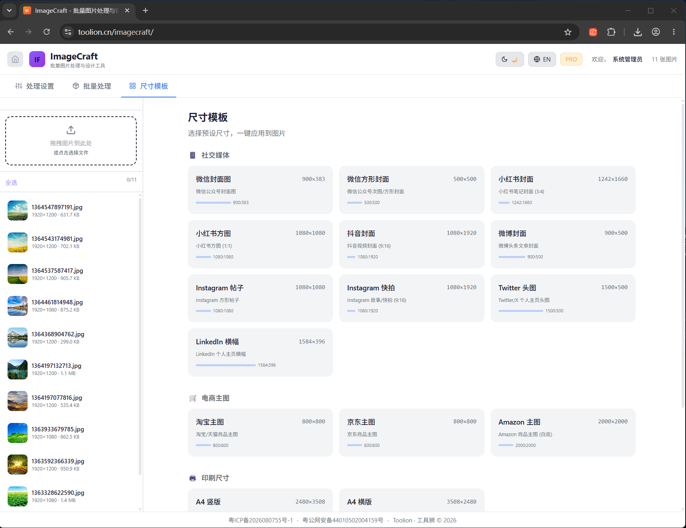
Task: Click the red extension icon
Action: tap(593, 32)
